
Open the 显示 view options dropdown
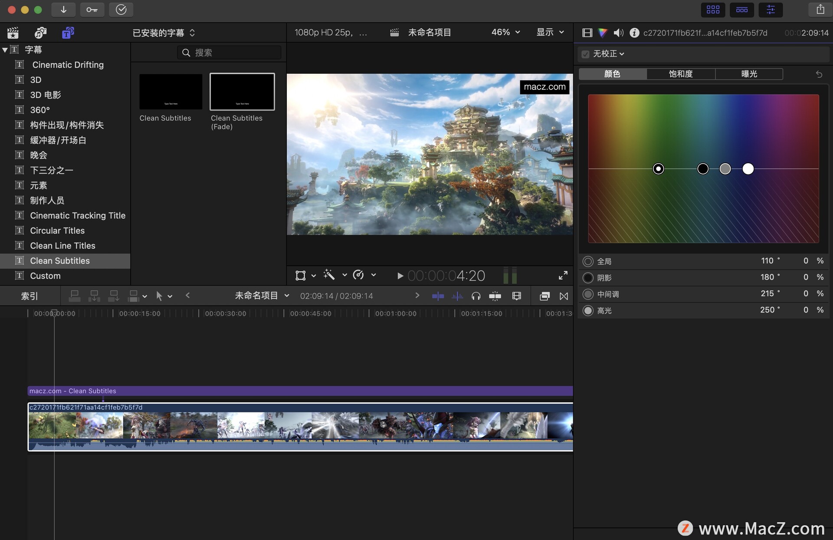[550, 32]
